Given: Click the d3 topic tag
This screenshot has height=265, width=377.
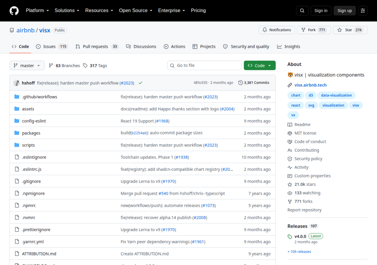Looking at the screenshot, I should pyautogui.click(x=311, y=95).
